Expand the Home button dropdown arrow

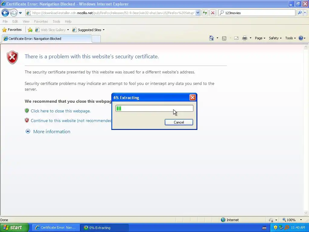(x=217, y=38)
